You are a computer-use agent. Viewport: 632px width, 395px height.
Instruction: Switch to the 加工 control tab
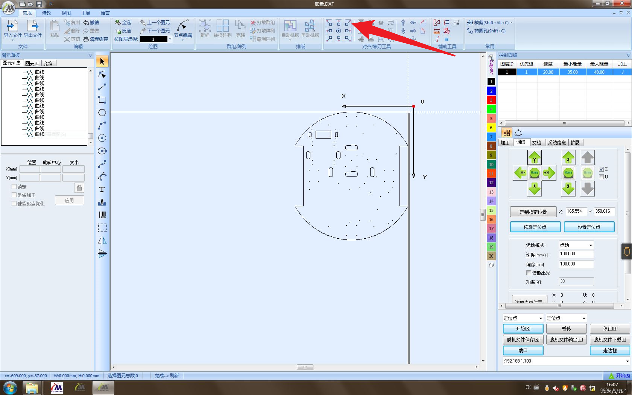pyautogui.click(x=505, y=143)
